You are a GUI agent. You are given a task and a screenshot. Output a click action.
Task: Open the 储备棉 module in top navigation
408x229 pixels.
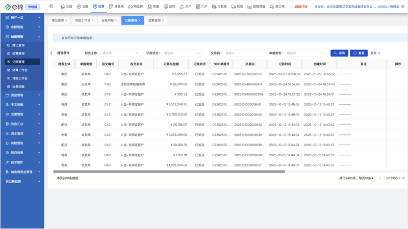tap(116, 7)
